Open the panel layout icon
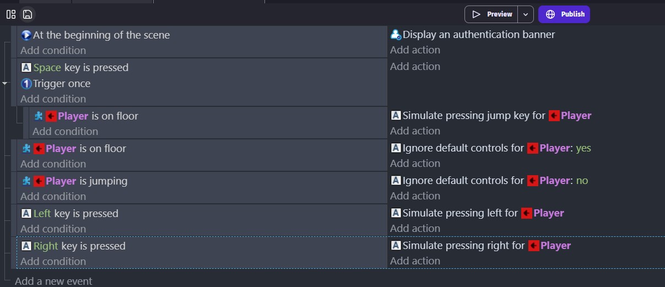 (10, 14)
